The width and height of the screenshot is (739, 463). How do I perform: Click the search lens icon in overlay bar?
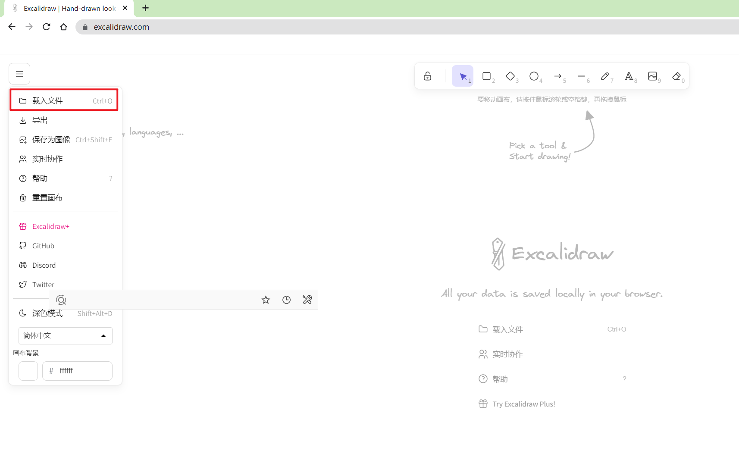coord(61,300)
